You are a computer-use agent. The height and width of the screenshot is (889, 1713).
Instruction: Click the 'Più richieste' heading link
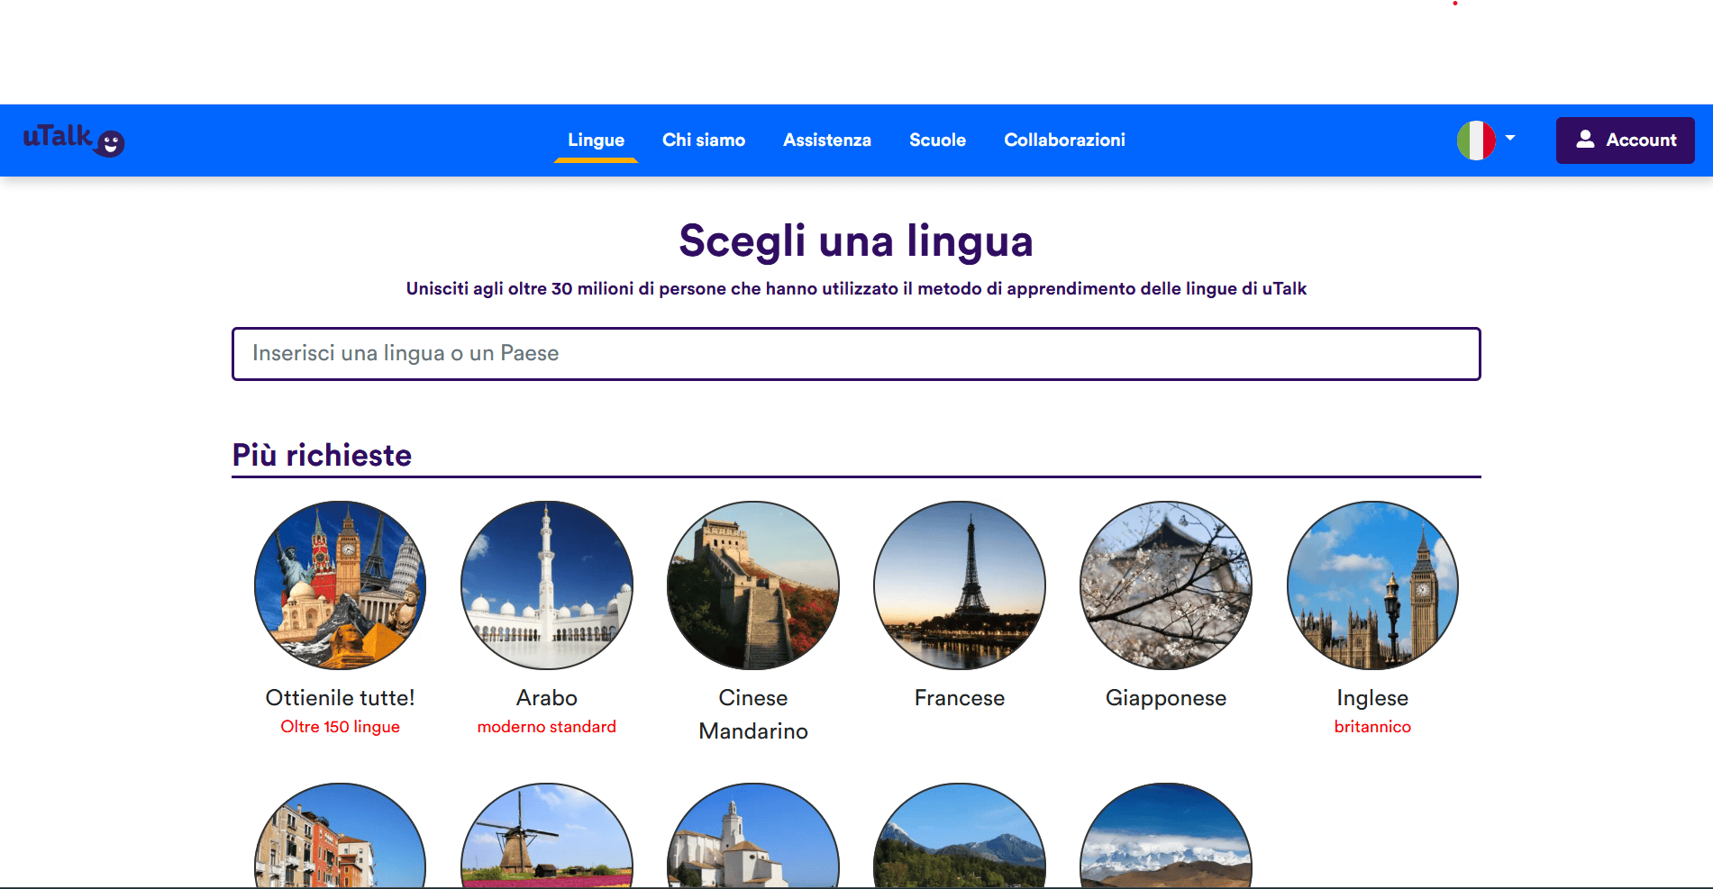tap(322, 455)
